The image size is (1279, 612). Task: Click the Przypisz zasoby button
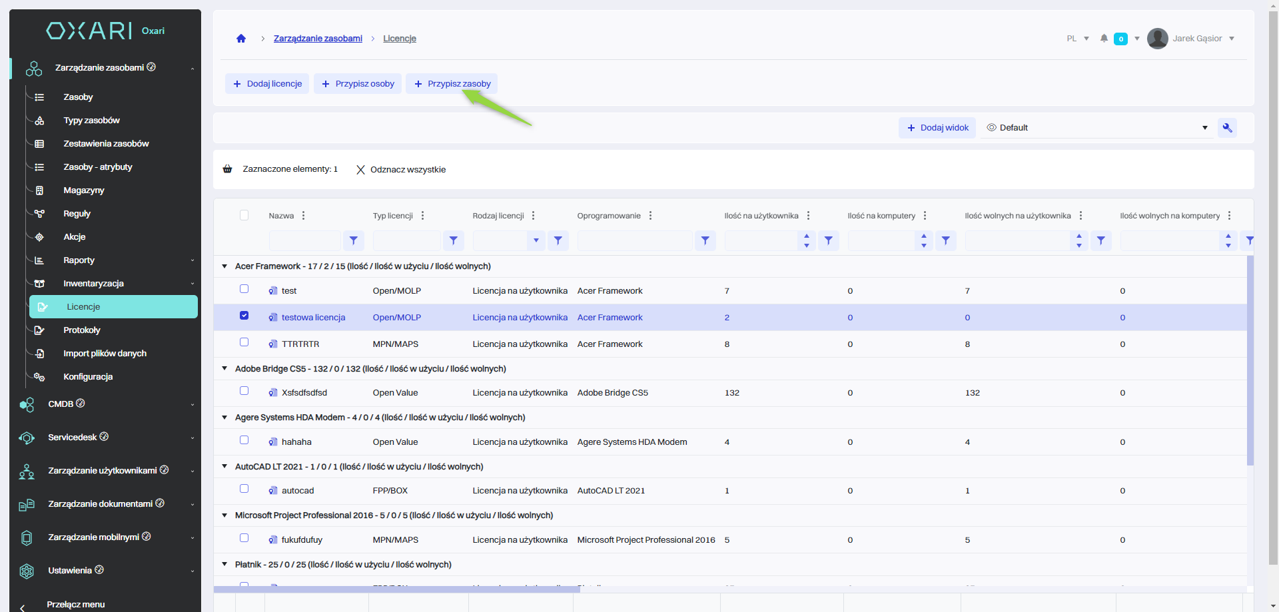tap(452, 84)
